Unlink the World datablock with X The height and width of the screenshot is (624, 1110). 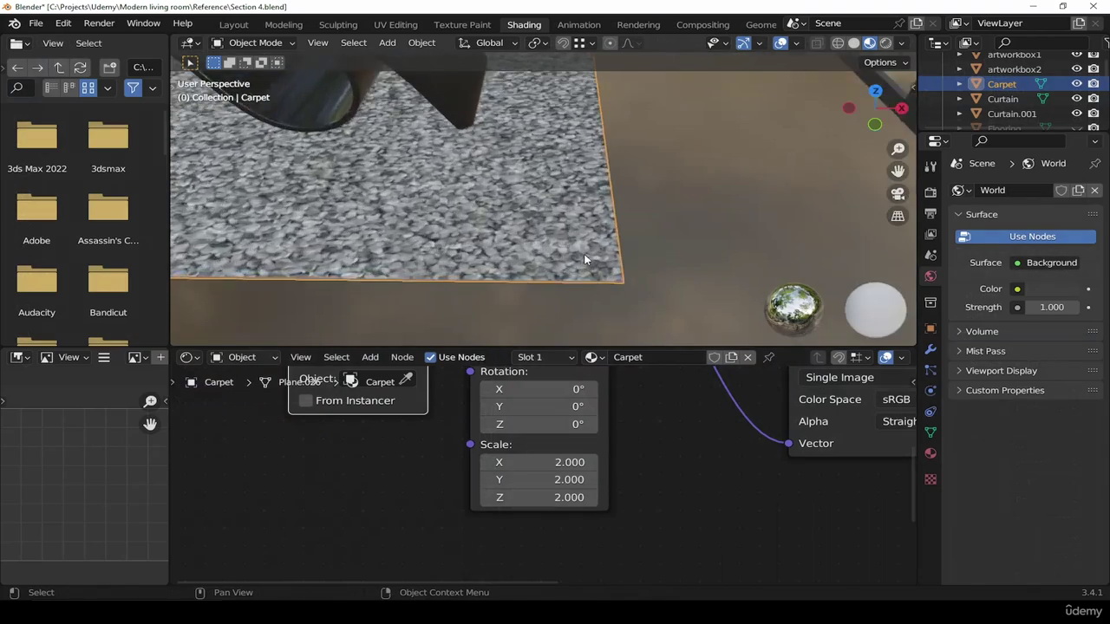point(1094,190)
